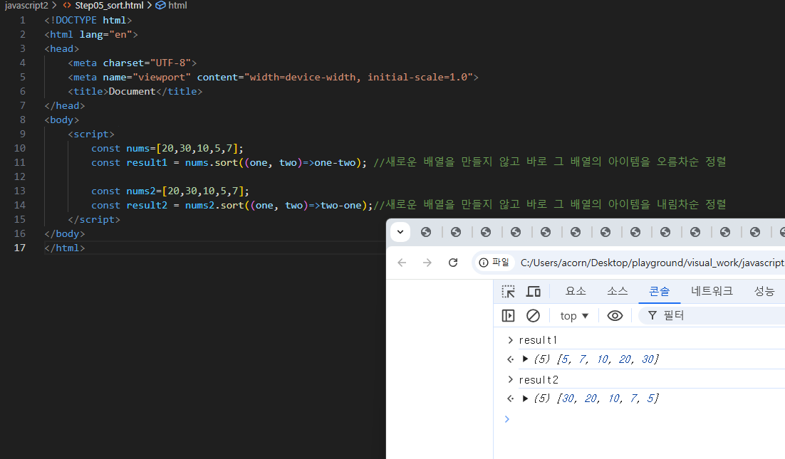Open the 네트워크 DevTools tab
Viewport: 785px width, 459px height.
[x=712, y=291]
